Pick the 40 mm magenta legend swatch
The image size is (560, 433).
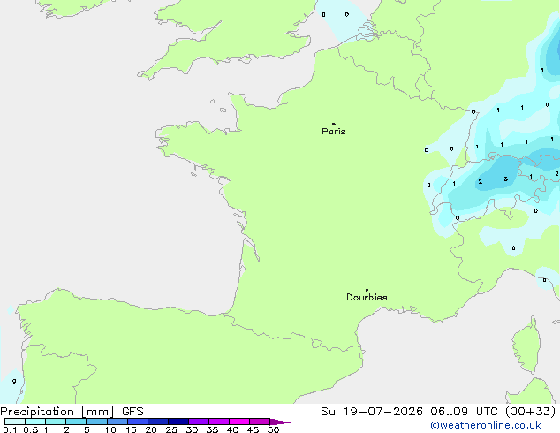click(239, 422)
